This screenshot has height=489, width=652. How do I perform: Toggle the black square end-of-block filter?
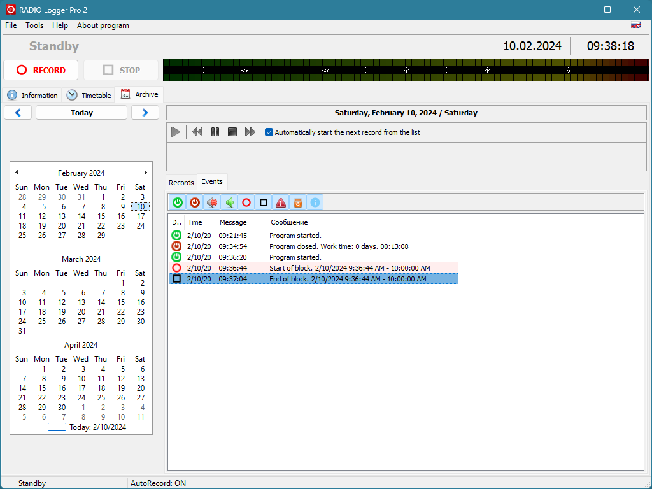[x=263, y=202]
